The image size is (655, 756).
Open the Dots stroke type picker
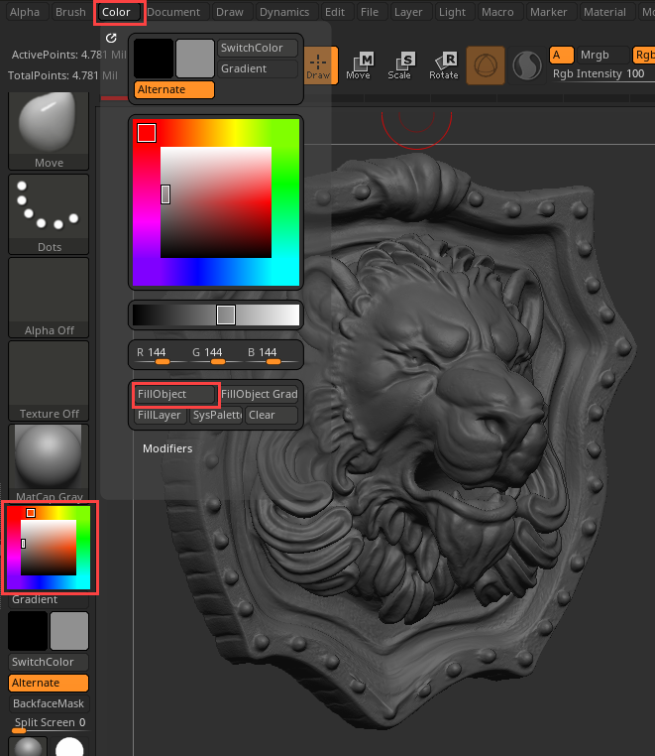49,214
